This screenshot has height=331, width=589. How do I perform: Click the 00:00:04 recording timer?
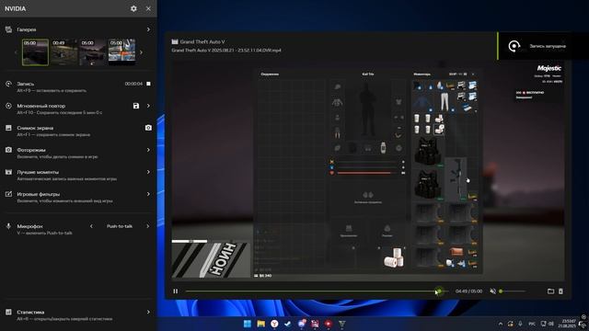tap(133, 84)
